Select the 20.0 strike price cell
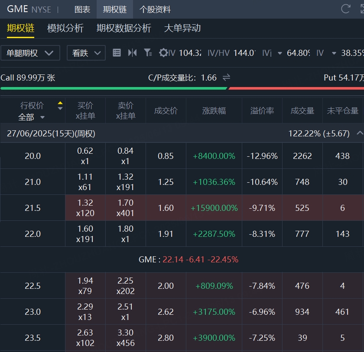 [33, 156]
